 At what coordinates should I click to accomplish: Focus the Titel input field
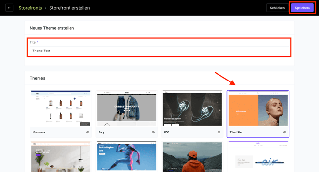click(159, 51)
